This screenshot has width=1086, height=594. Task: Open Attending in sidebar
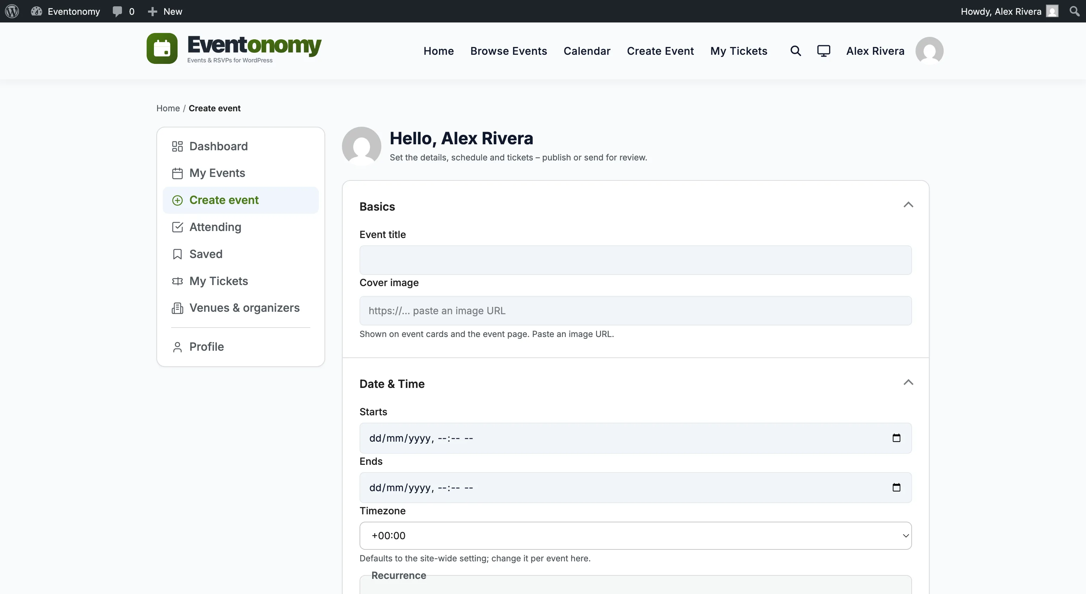[x=241, y=227]
